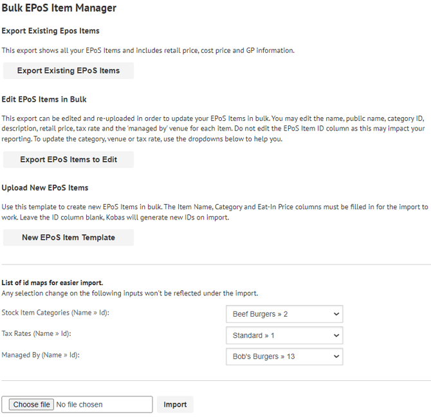Click the Tax Rates (Name » Id) label
Screen dimensions: 431x417
[36, 334]
